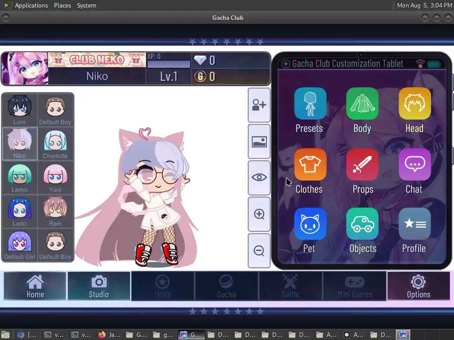Viewport: 454px width, 340px height.
Task: Click the plus icon on tablet header
Action: point(286,64)
